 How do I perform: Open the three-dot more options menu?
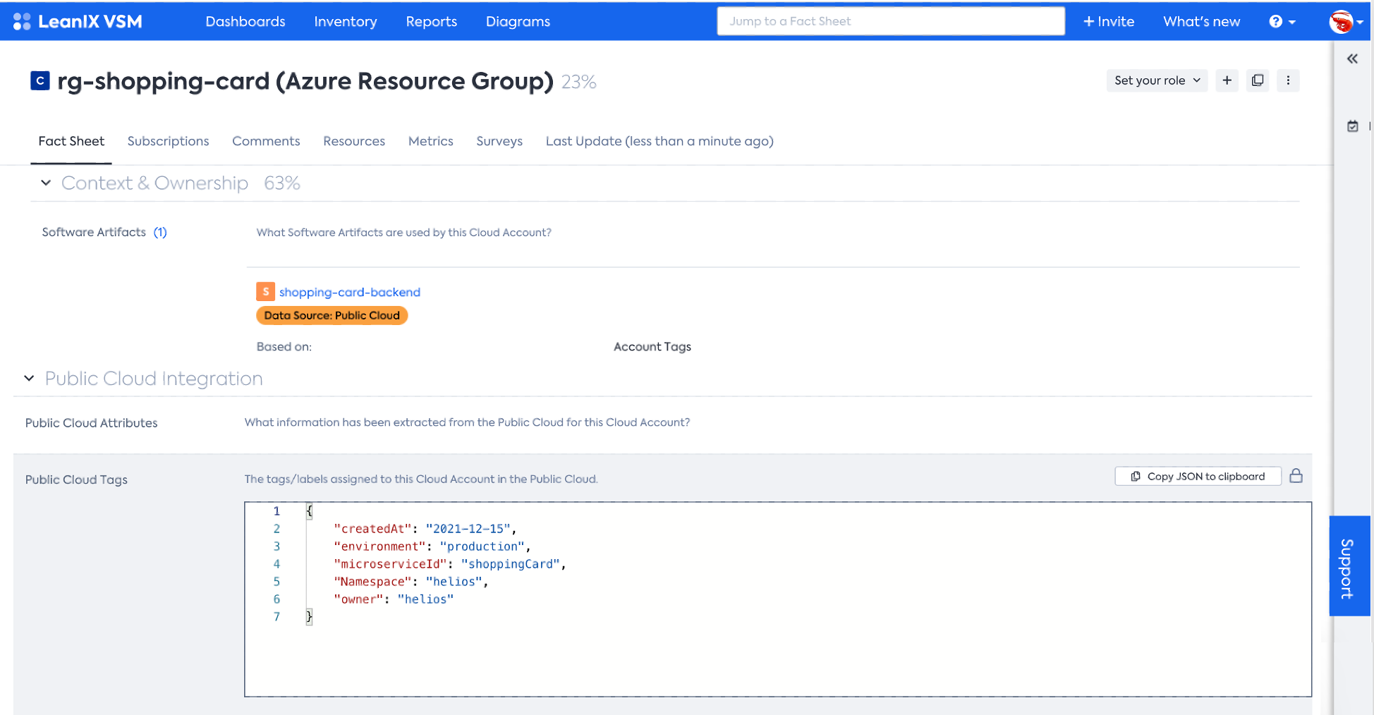click(x=1288, y=80)
